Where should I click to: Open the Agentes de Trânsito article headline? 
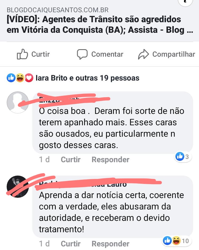pos(100,24)
